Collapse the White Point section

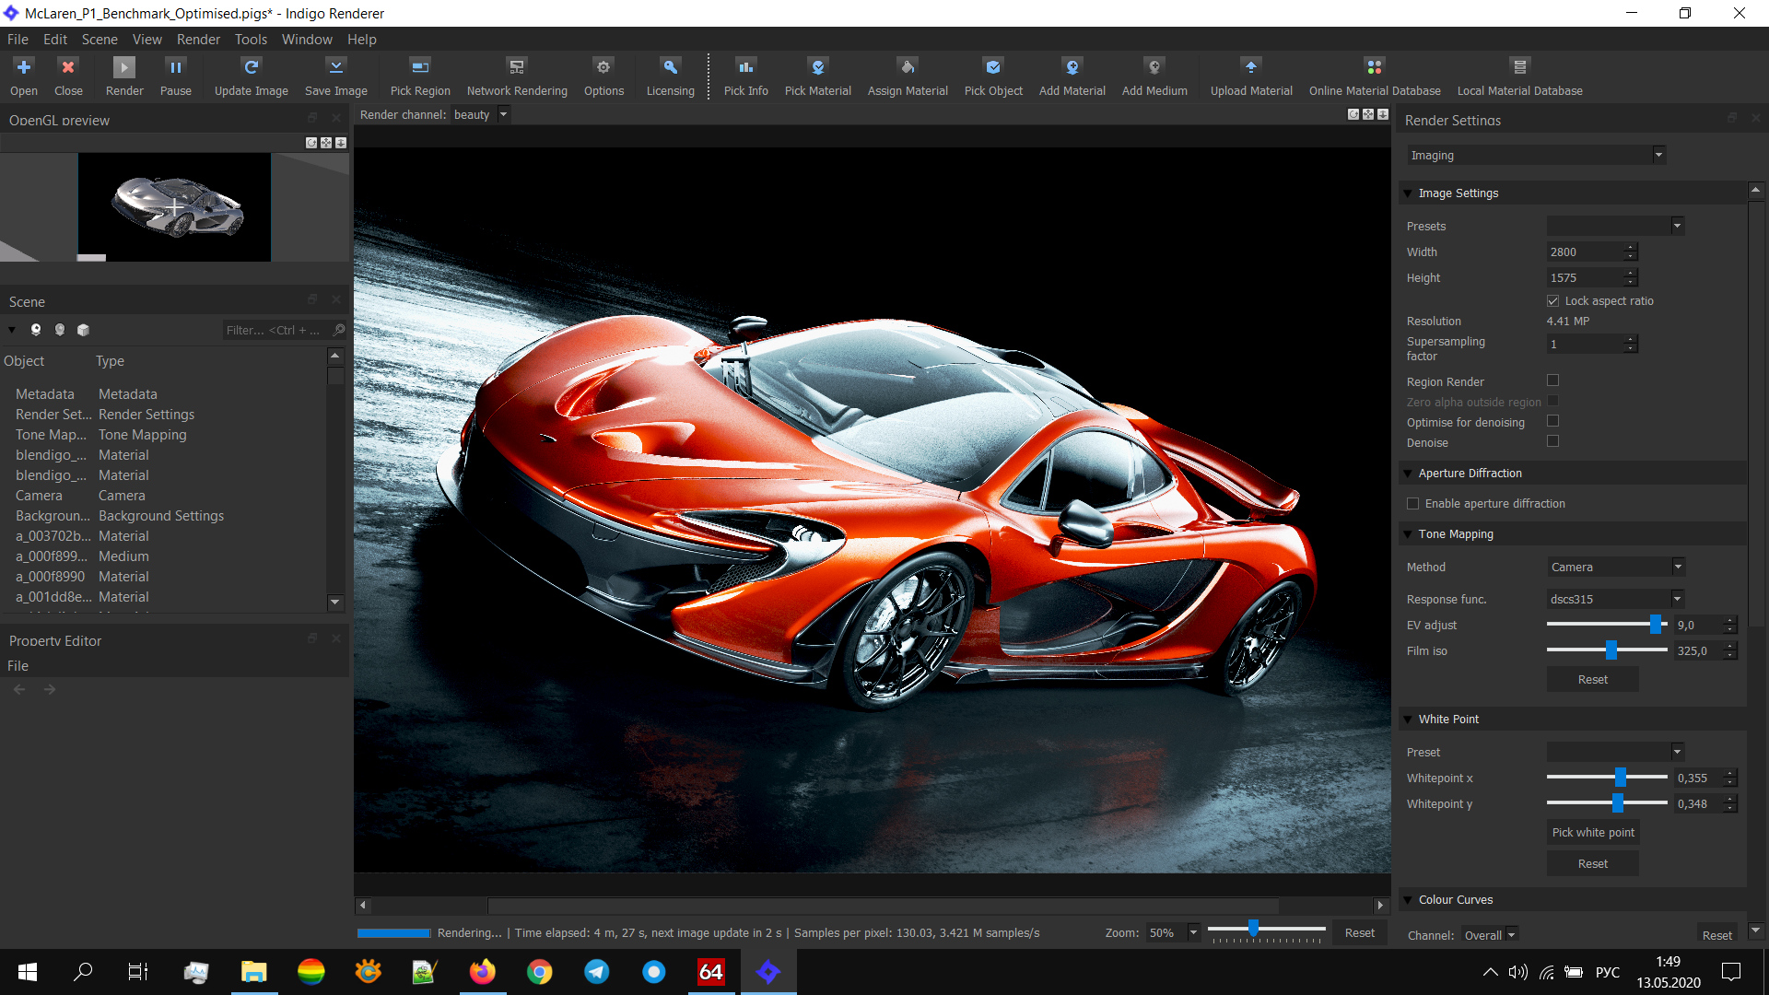[x=1407, y=720]
